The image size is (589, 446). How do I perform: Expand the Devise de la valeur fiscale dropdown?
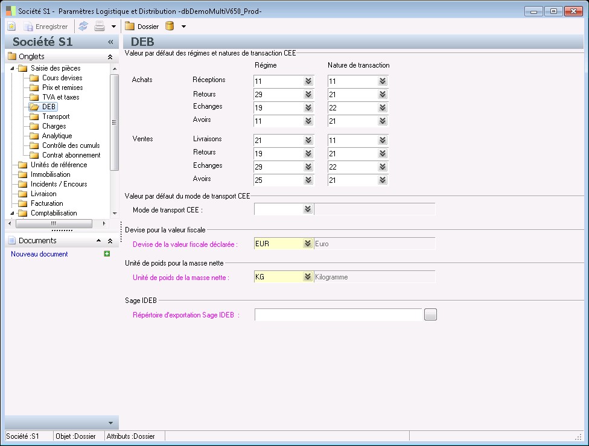tap(308, 244)
